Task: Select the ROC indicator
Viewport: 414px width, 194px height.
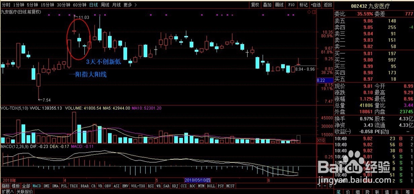Action: coord(193,186)
